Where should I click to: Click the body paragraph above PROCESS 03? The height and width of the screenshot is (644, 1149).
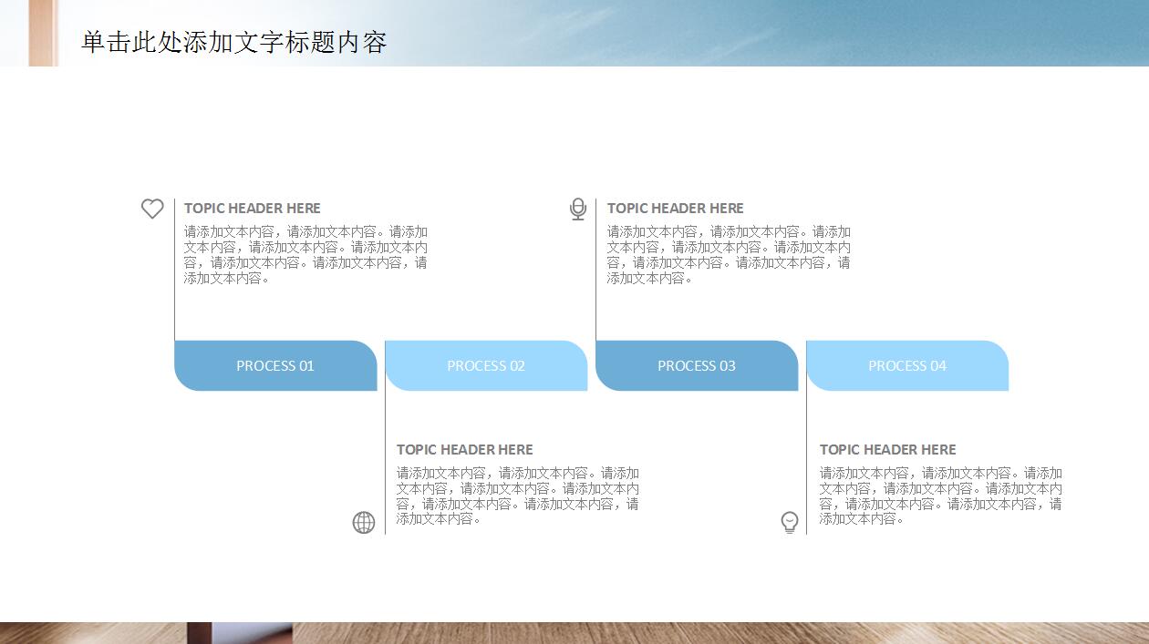pos(729,255)
